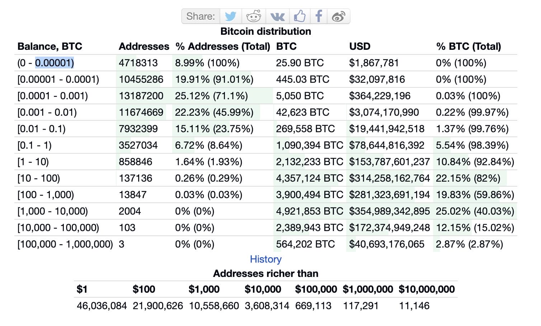Select the addresses count richer than $1
The height and width of the screenshot is (326, 541).
(x=102, y=306)
